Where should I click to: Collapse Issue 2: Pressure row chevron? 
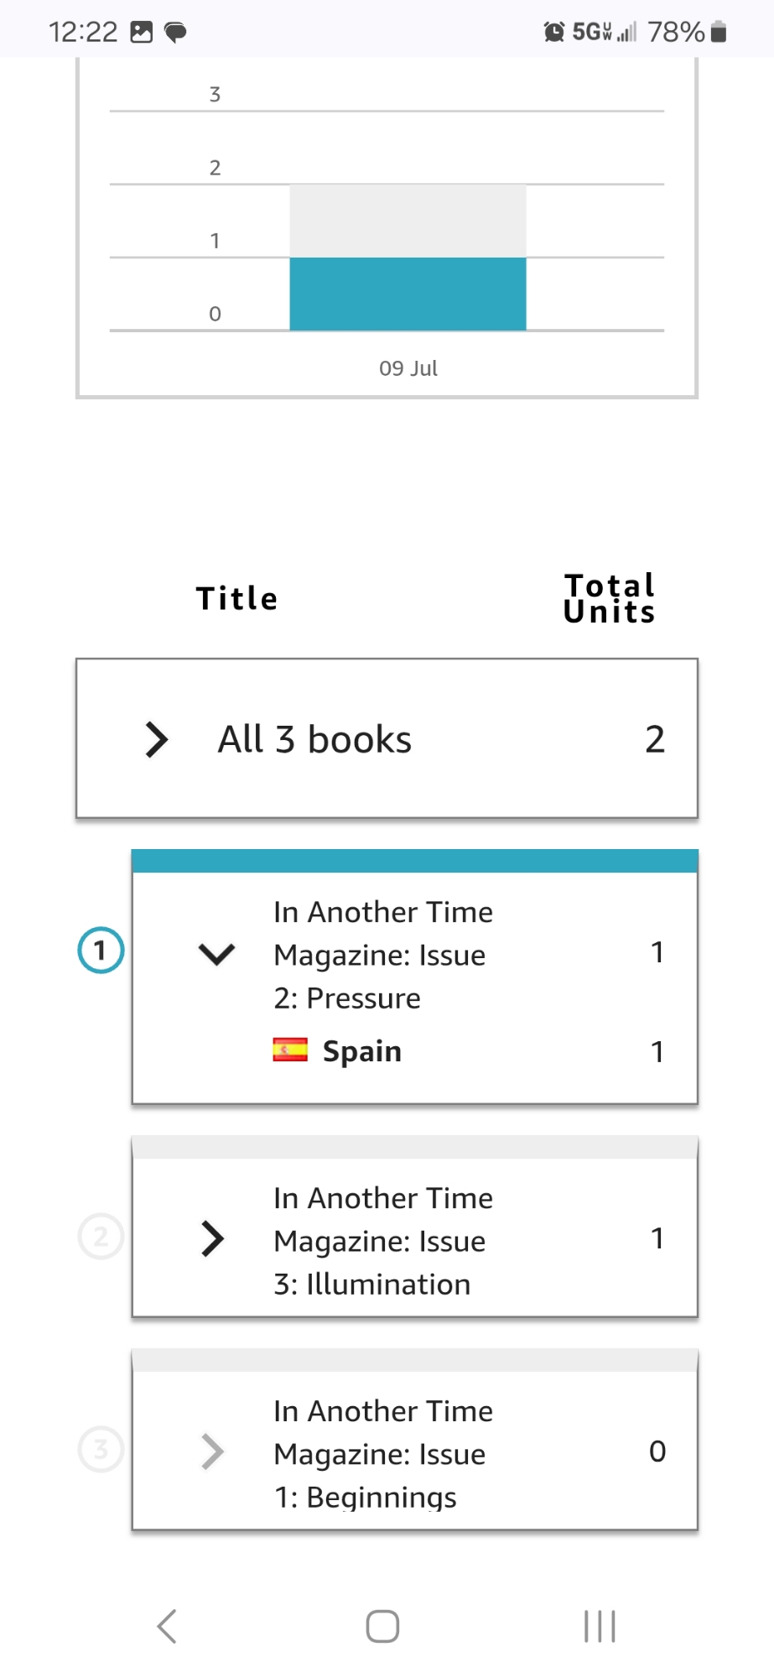click(x=216, y=954)
